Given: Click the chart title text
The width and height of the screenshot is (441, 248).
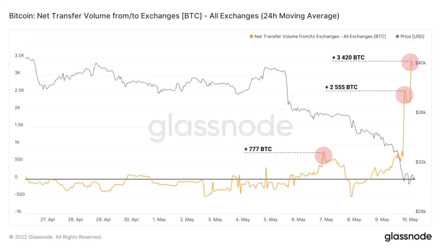Looking at the screenshot, I should point(174,16).
